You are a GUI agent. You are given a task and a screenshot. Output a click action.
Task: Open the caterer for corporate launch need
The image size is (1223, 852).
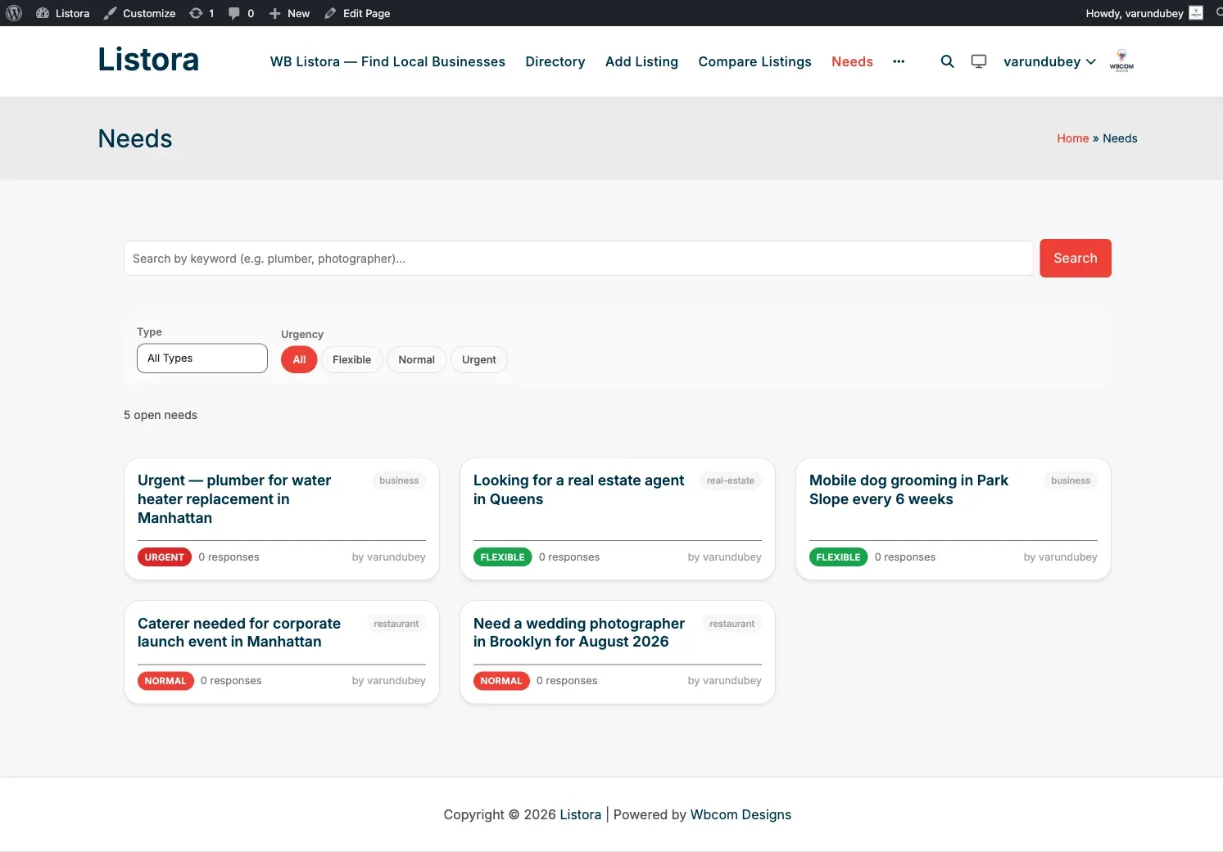239,633
